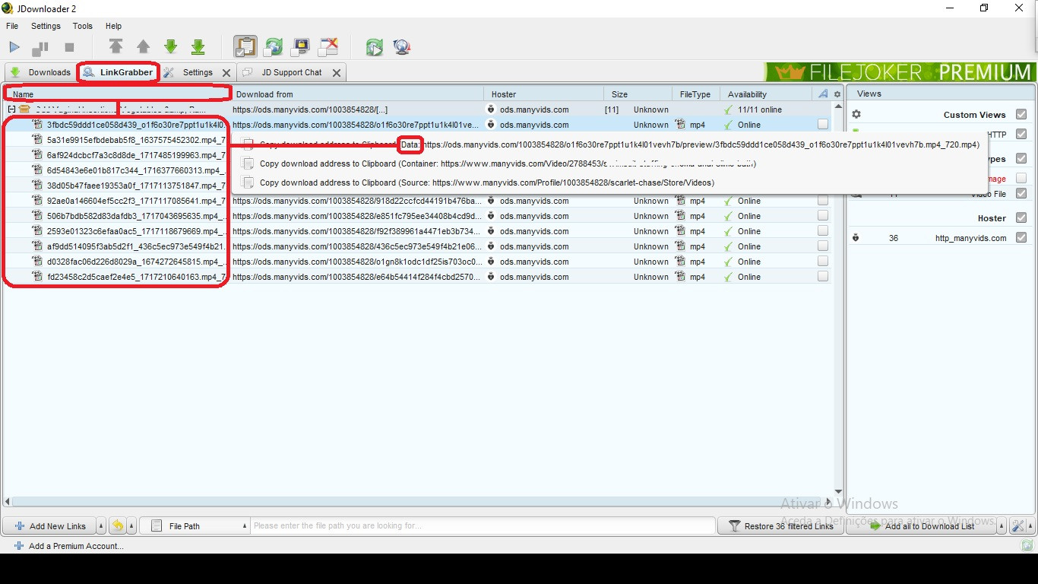This screenshot has width=1038, height=584.
Task: Switch to the LinkGrabber tab
Action: click(x=119, y=72)
